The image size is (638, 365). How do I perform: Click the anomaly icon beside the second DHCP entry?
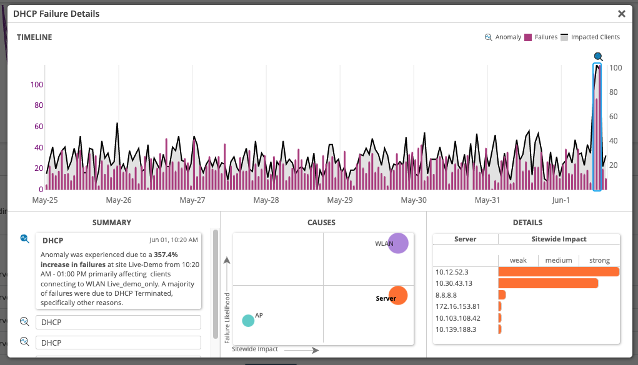coord(24,322)
